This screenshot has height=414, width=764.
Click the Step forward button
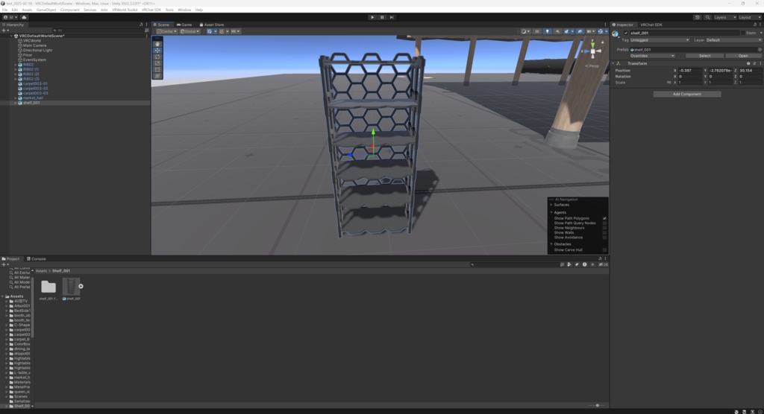point(391,17)
